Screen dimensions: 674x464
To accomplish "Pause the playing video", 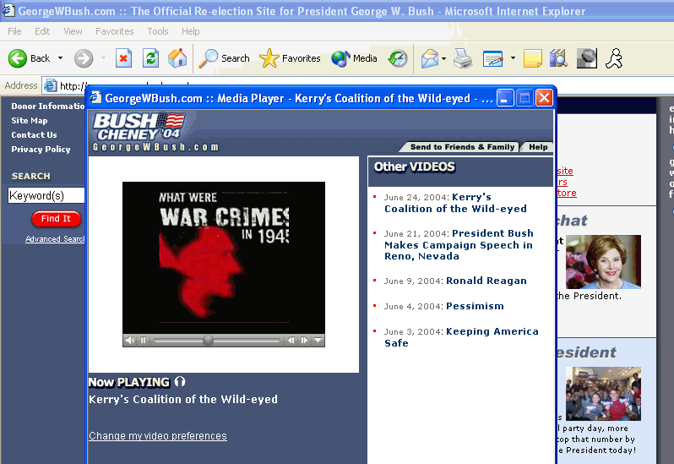I will point(143,341).
